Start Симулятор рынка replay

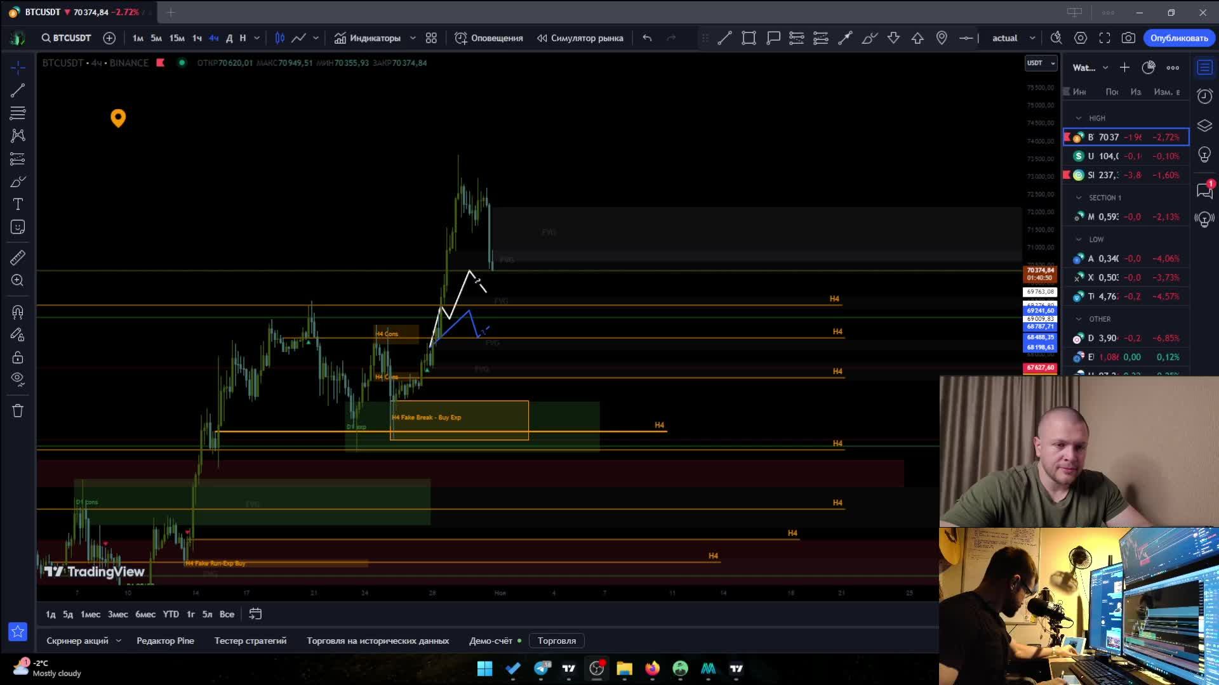(x=580, y=38)
